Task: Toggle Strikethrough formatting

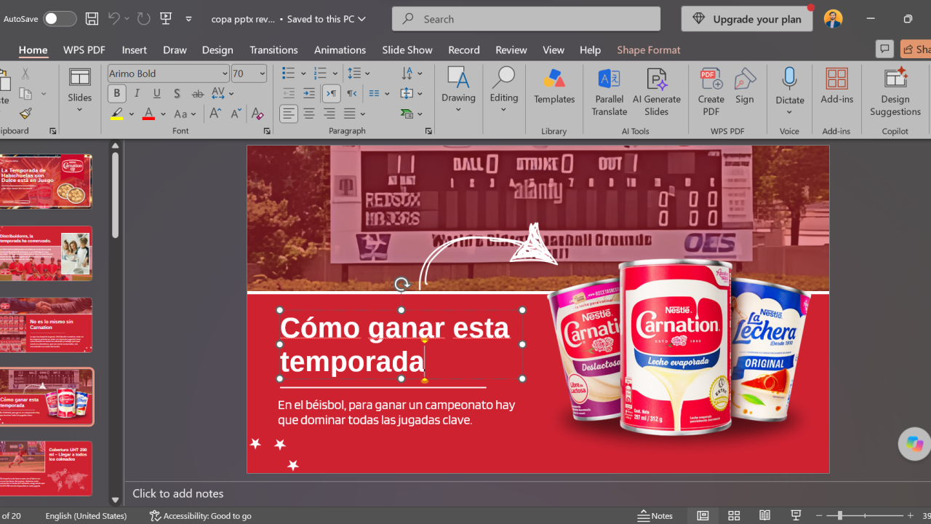Action: click(x=197, y=93)
